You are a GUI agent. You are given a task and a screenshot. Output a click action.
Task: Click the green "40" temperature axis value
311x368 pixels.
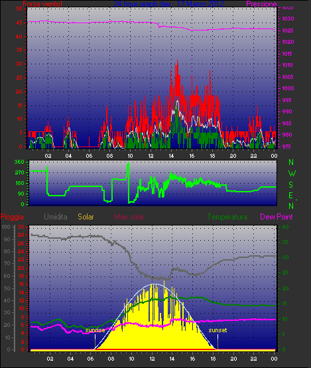(285, 227)
